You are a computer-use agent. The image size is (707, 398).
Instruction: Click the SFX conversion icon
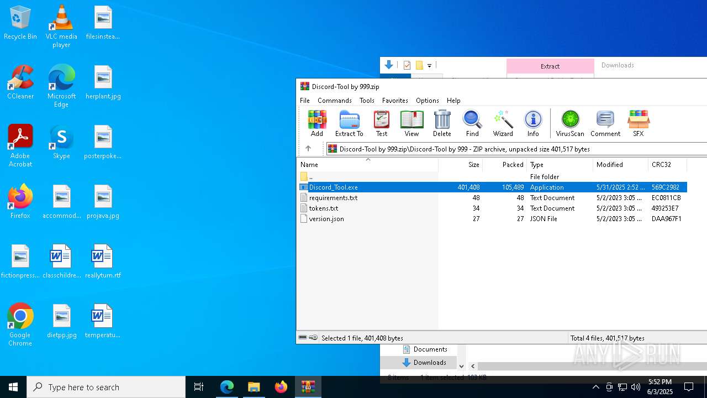(638, 123)
